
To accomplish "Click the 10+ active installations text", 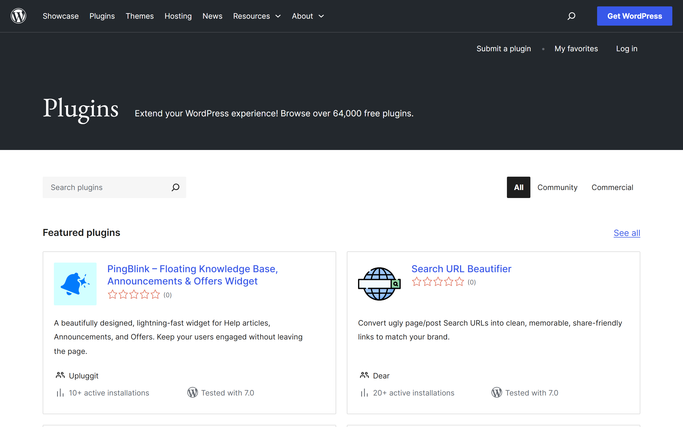I will coord(109,393).
